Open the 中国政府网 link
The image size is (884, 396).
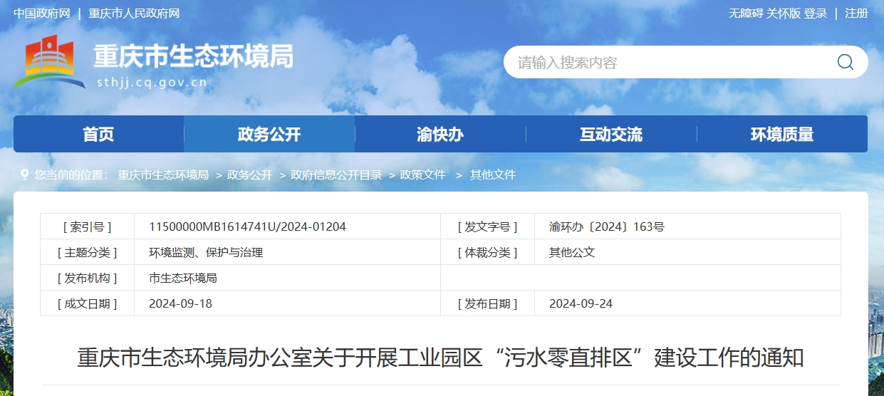[41, 14]
